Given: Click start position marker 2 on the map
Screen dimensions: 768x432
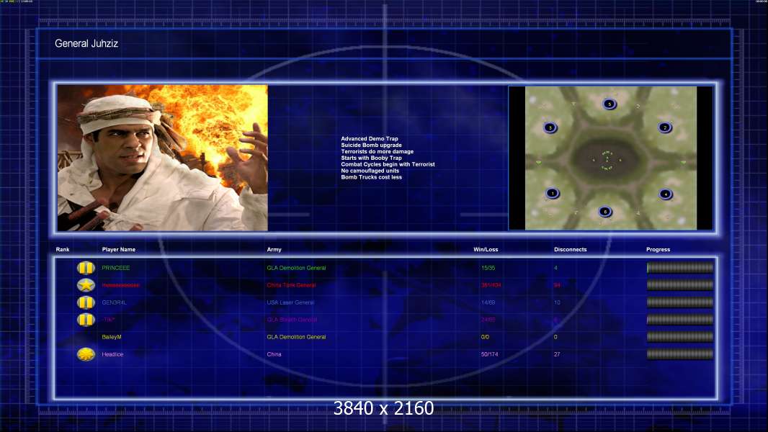Looking at the screenshot, I should (x=665, y=127).
